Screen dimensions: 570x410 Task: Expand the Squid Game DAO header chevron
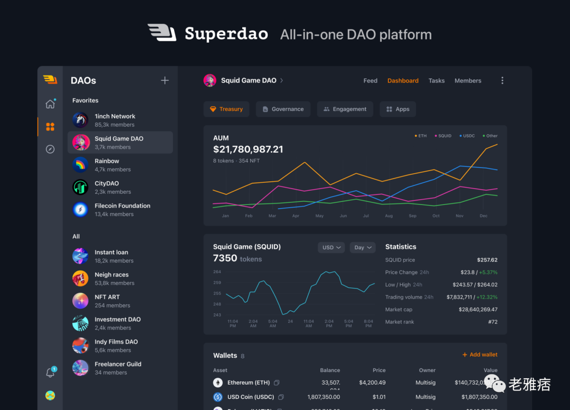point(282,81)
